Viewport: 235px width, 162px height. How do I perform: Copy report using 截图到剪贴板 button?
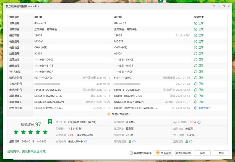184,153
